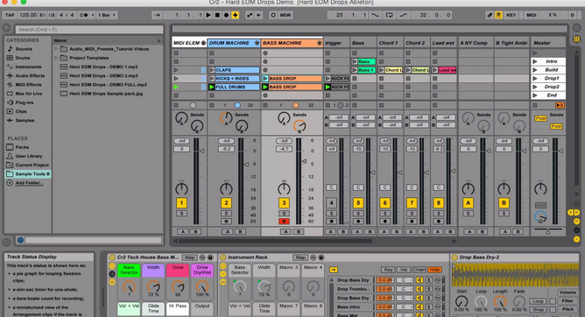This screenshot has width=585, height=317.
Task: Toggle the Follow playback arrow button
Action: [x=157, y=15]
